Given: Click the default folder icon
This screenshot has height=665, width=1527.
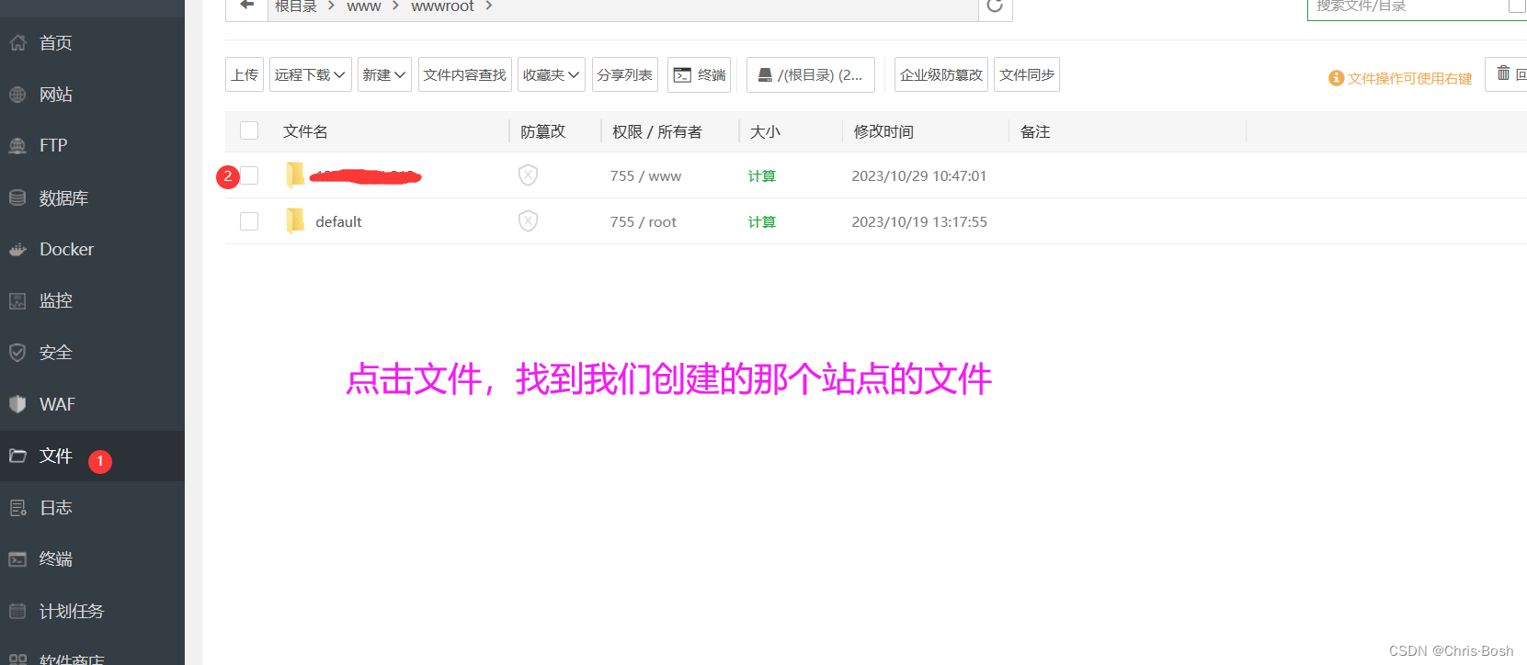Looking at the screenshot, I should point(295,220).
